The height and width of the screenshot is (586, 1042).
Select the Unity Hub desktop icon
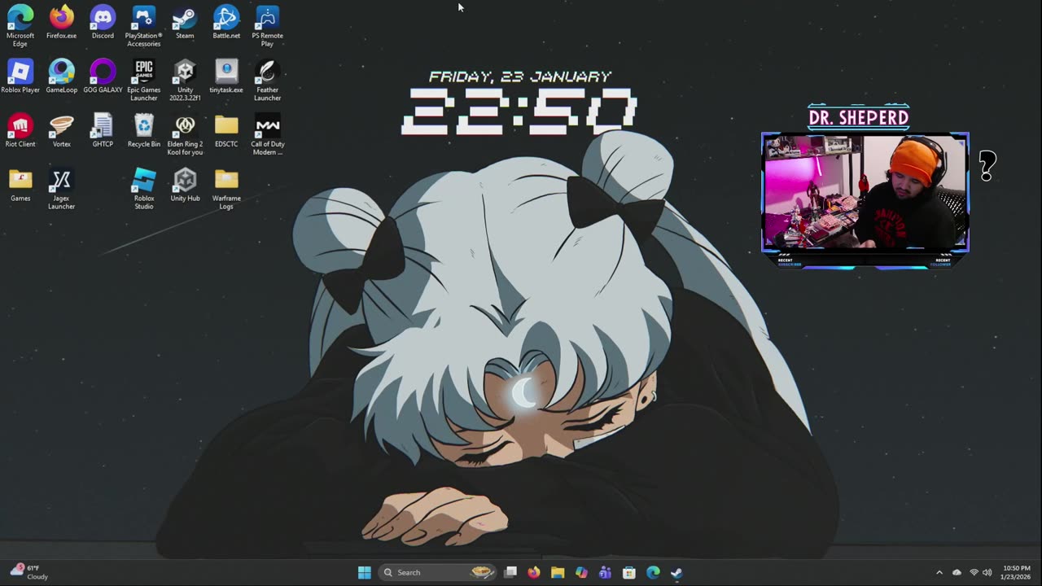click(x=185, y=186)
